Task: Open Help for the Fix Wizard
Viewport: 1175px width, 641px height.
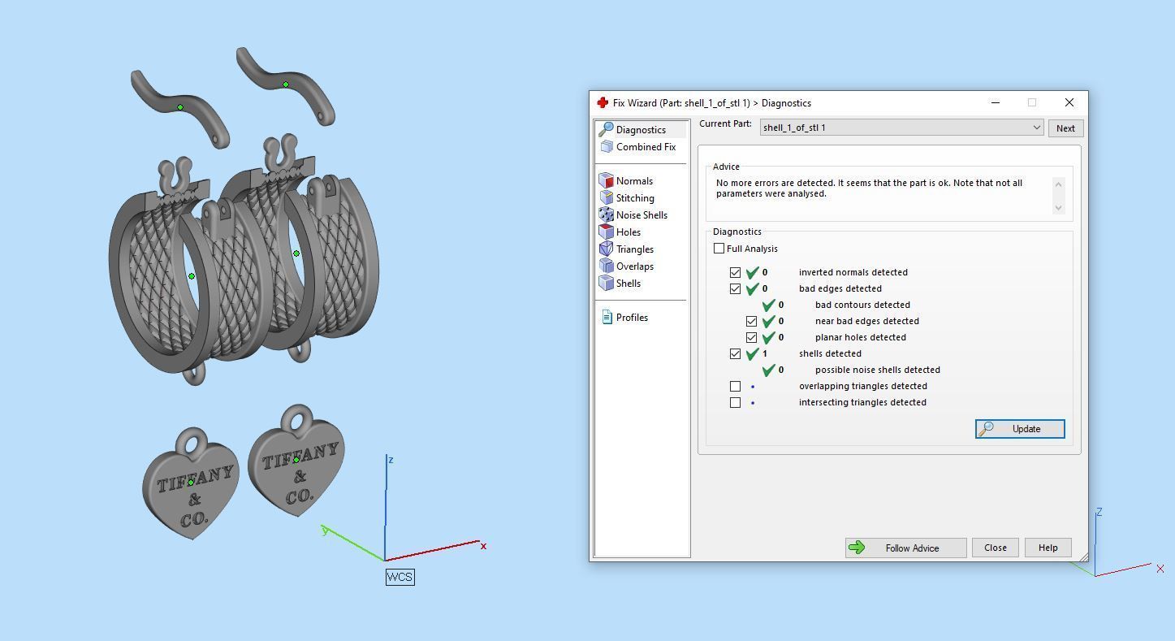Action: point(1048,548)
